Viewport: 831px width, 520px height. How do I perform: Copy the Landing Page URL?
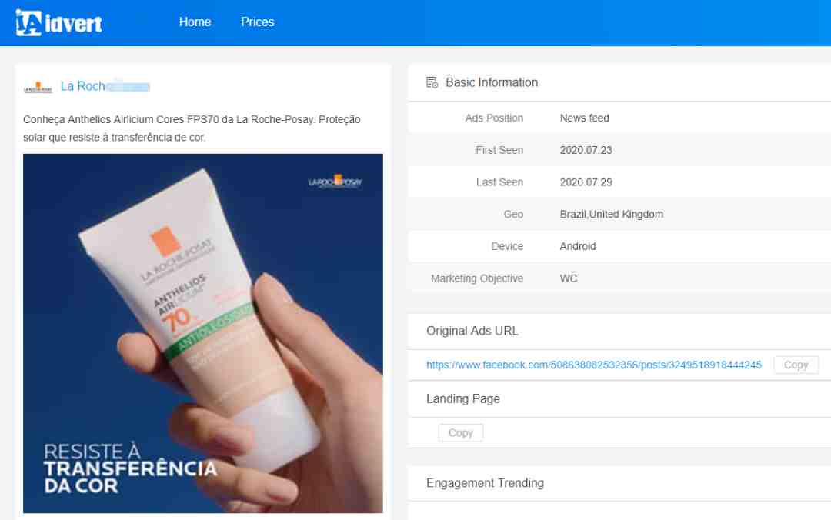coord(461,432)
